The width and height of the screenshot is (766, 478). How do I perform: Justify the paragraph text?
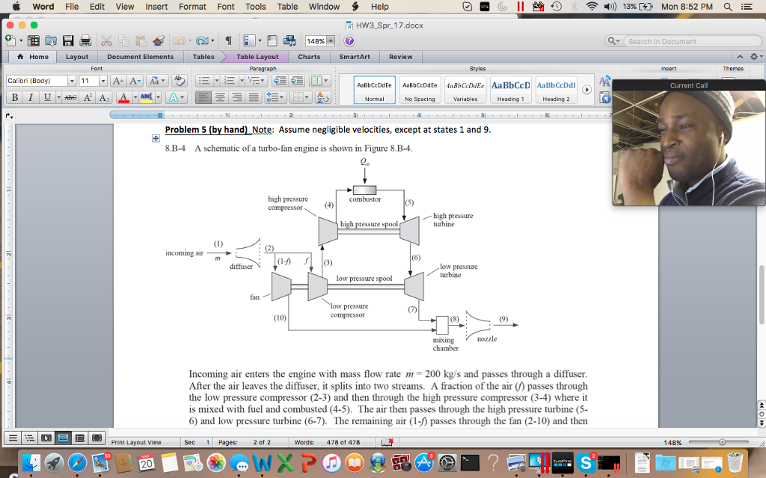254,97
